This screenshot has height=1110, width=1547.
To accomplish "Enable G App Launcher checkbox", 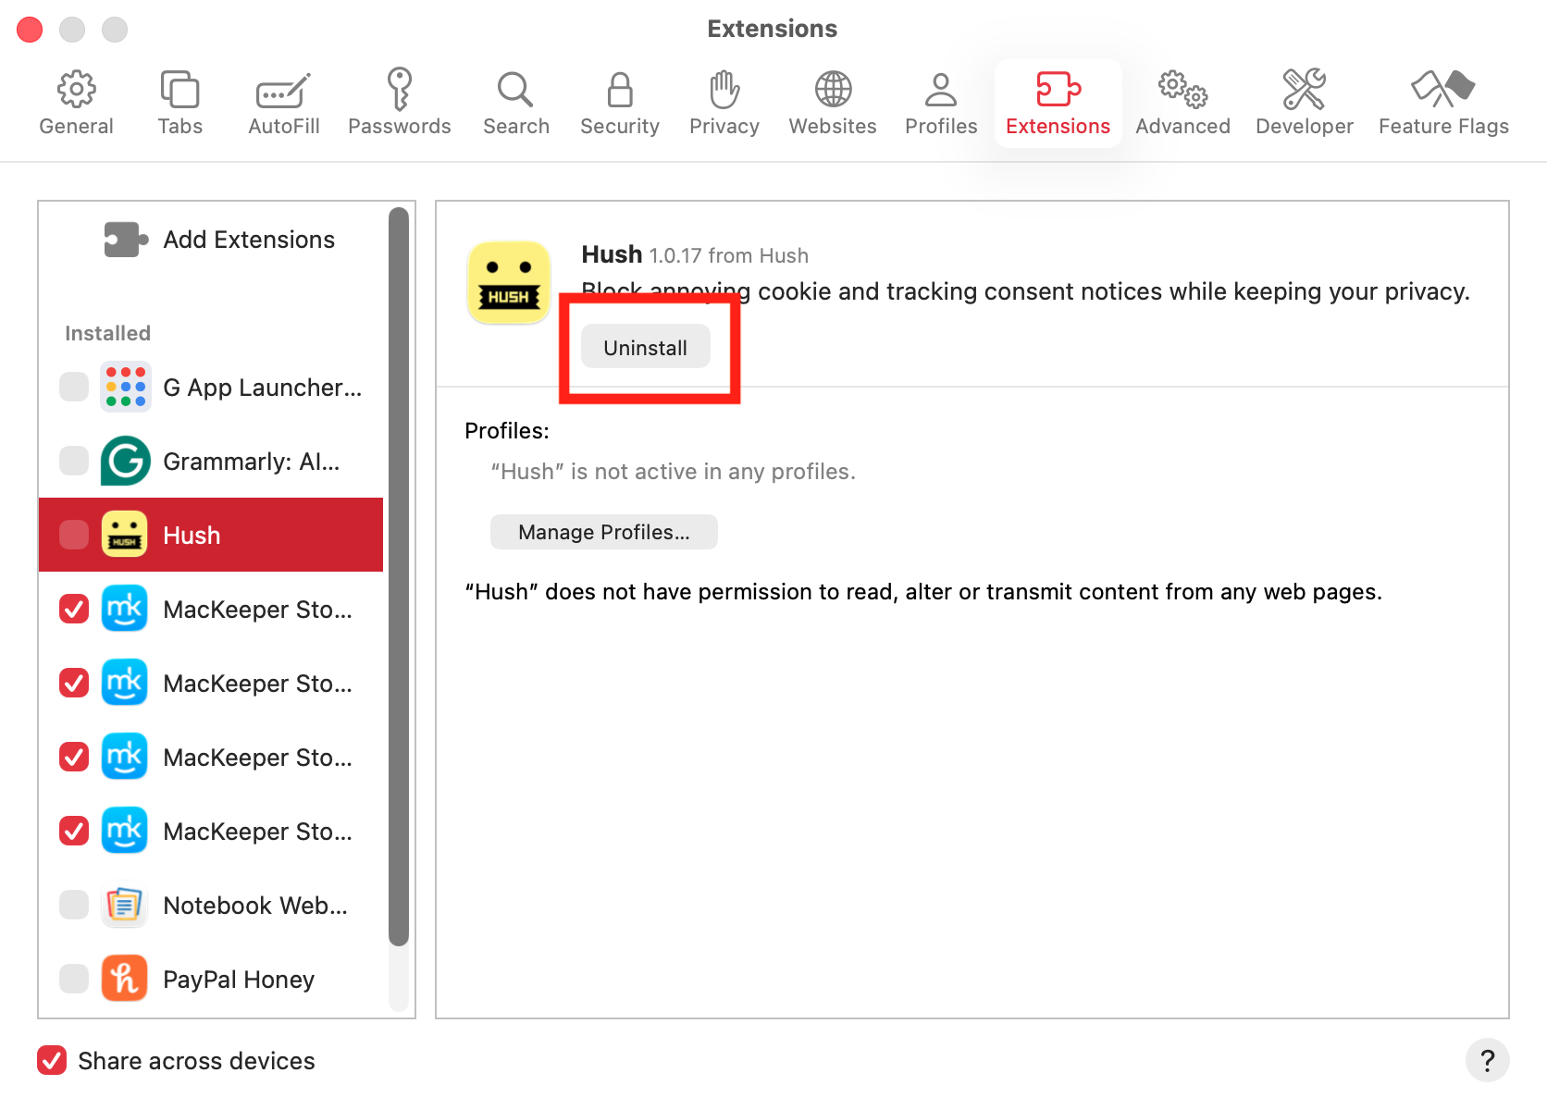I will 74,387.
